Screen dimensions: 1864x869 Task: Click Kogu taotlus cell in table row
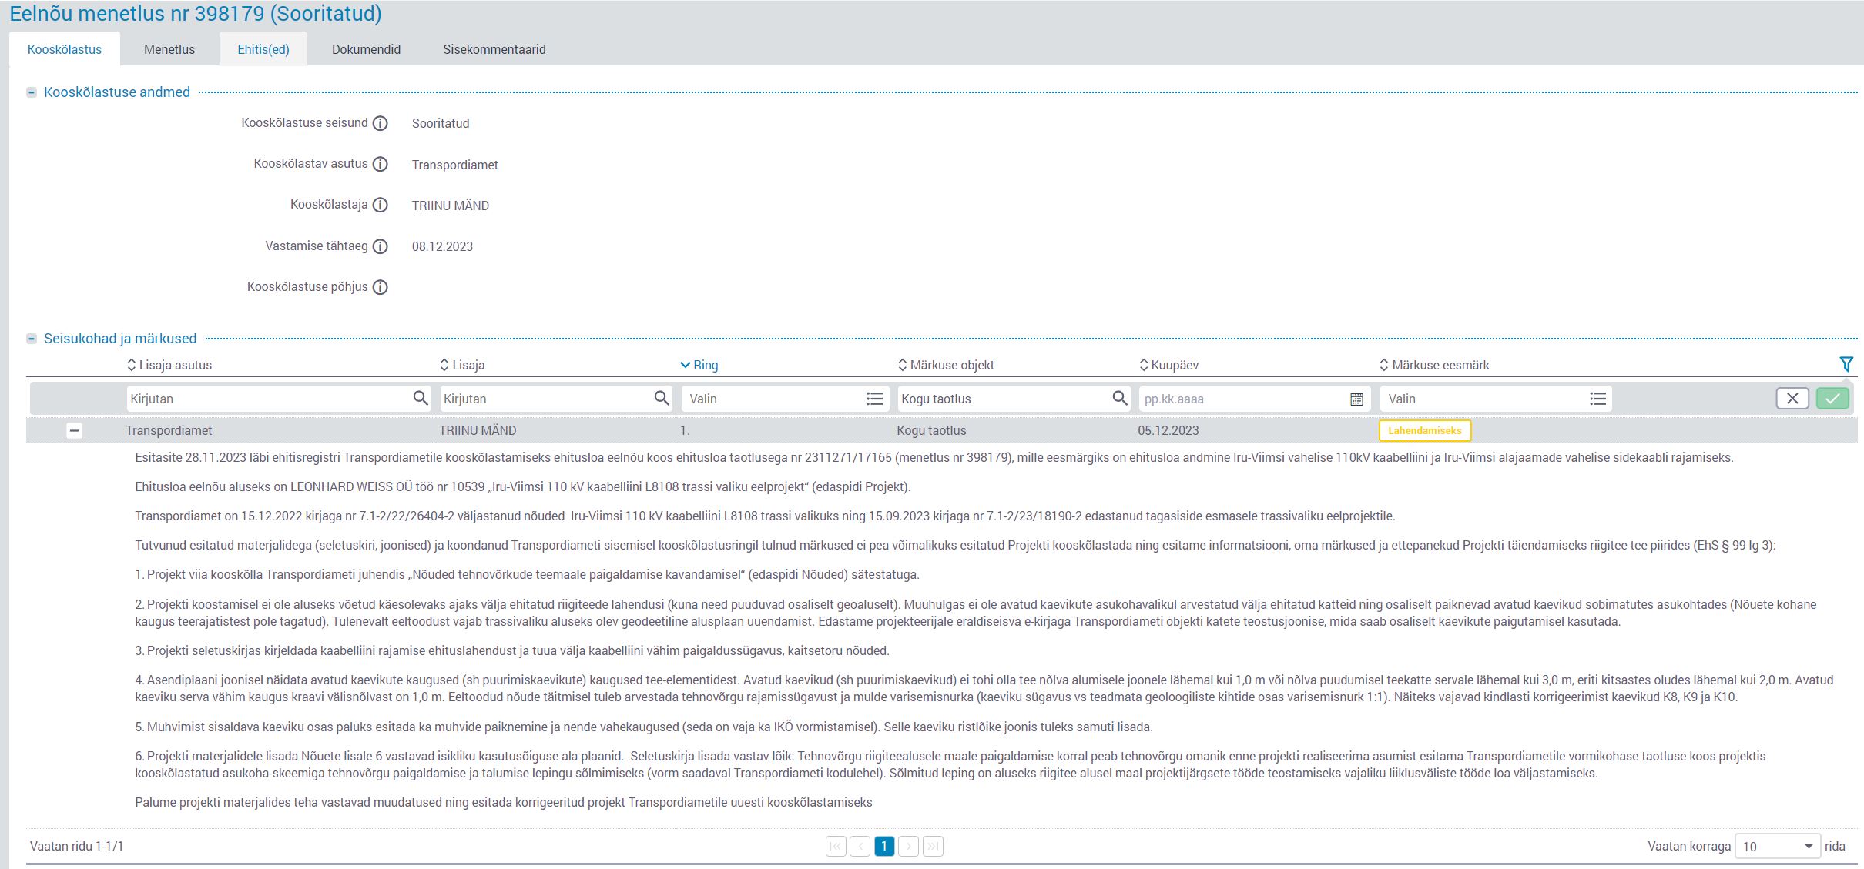(x=931, y=431)
